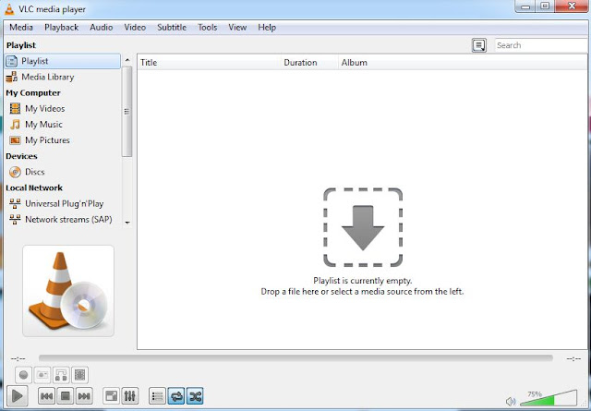The width and height of the screenshot is (591, 411).
Task: Toggle fullscreen video button
Action: (x=111, y=396)
